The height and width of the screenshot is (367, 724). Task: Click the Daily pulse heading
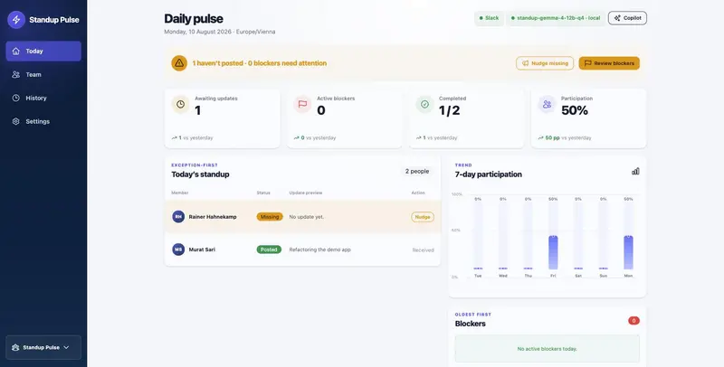click(194, 19)
